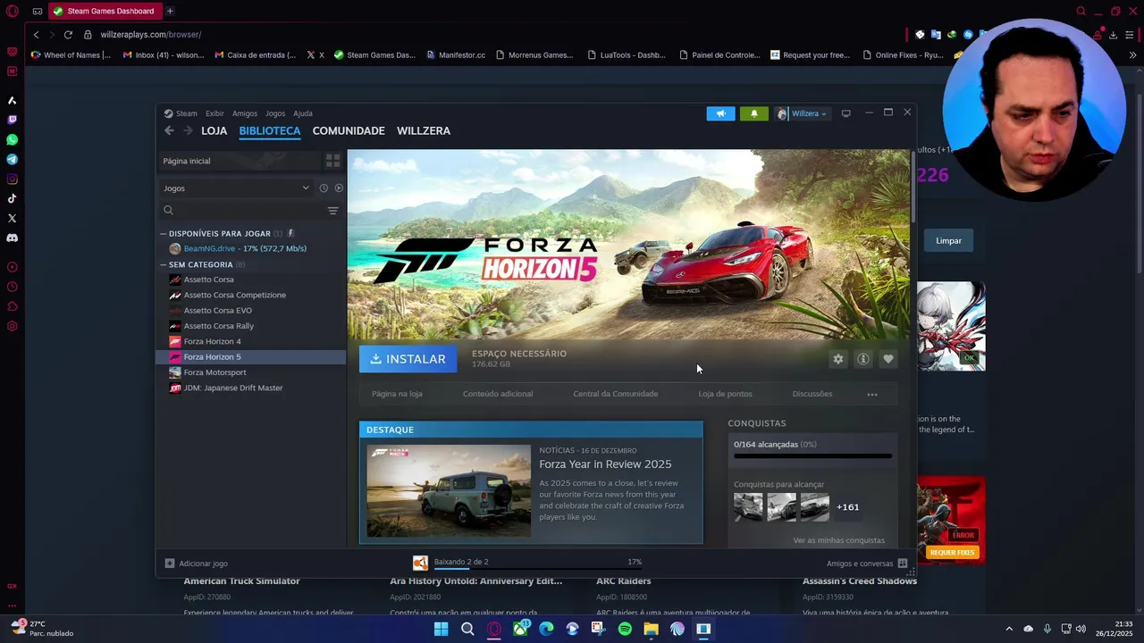1144x643 pixels.
Task: Toggle the library grid view icon
Action: [x=332, y=161]
